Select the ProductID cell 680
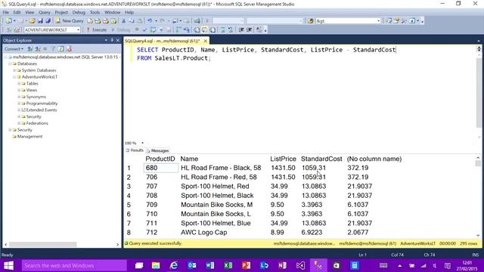484x272 pixels. click(161, 168)
